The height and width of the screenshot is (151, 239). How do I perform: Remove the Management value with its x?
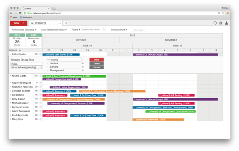click(x=83, y=70)
